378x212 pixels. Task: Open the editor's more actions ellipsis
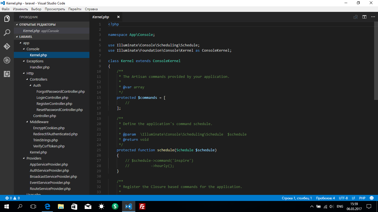coord(373,17)
